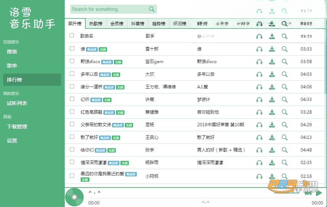The height and width of the screenshot is (207, 327).
Task: Download 给你们 by 张宇
Action: (272, 150)
